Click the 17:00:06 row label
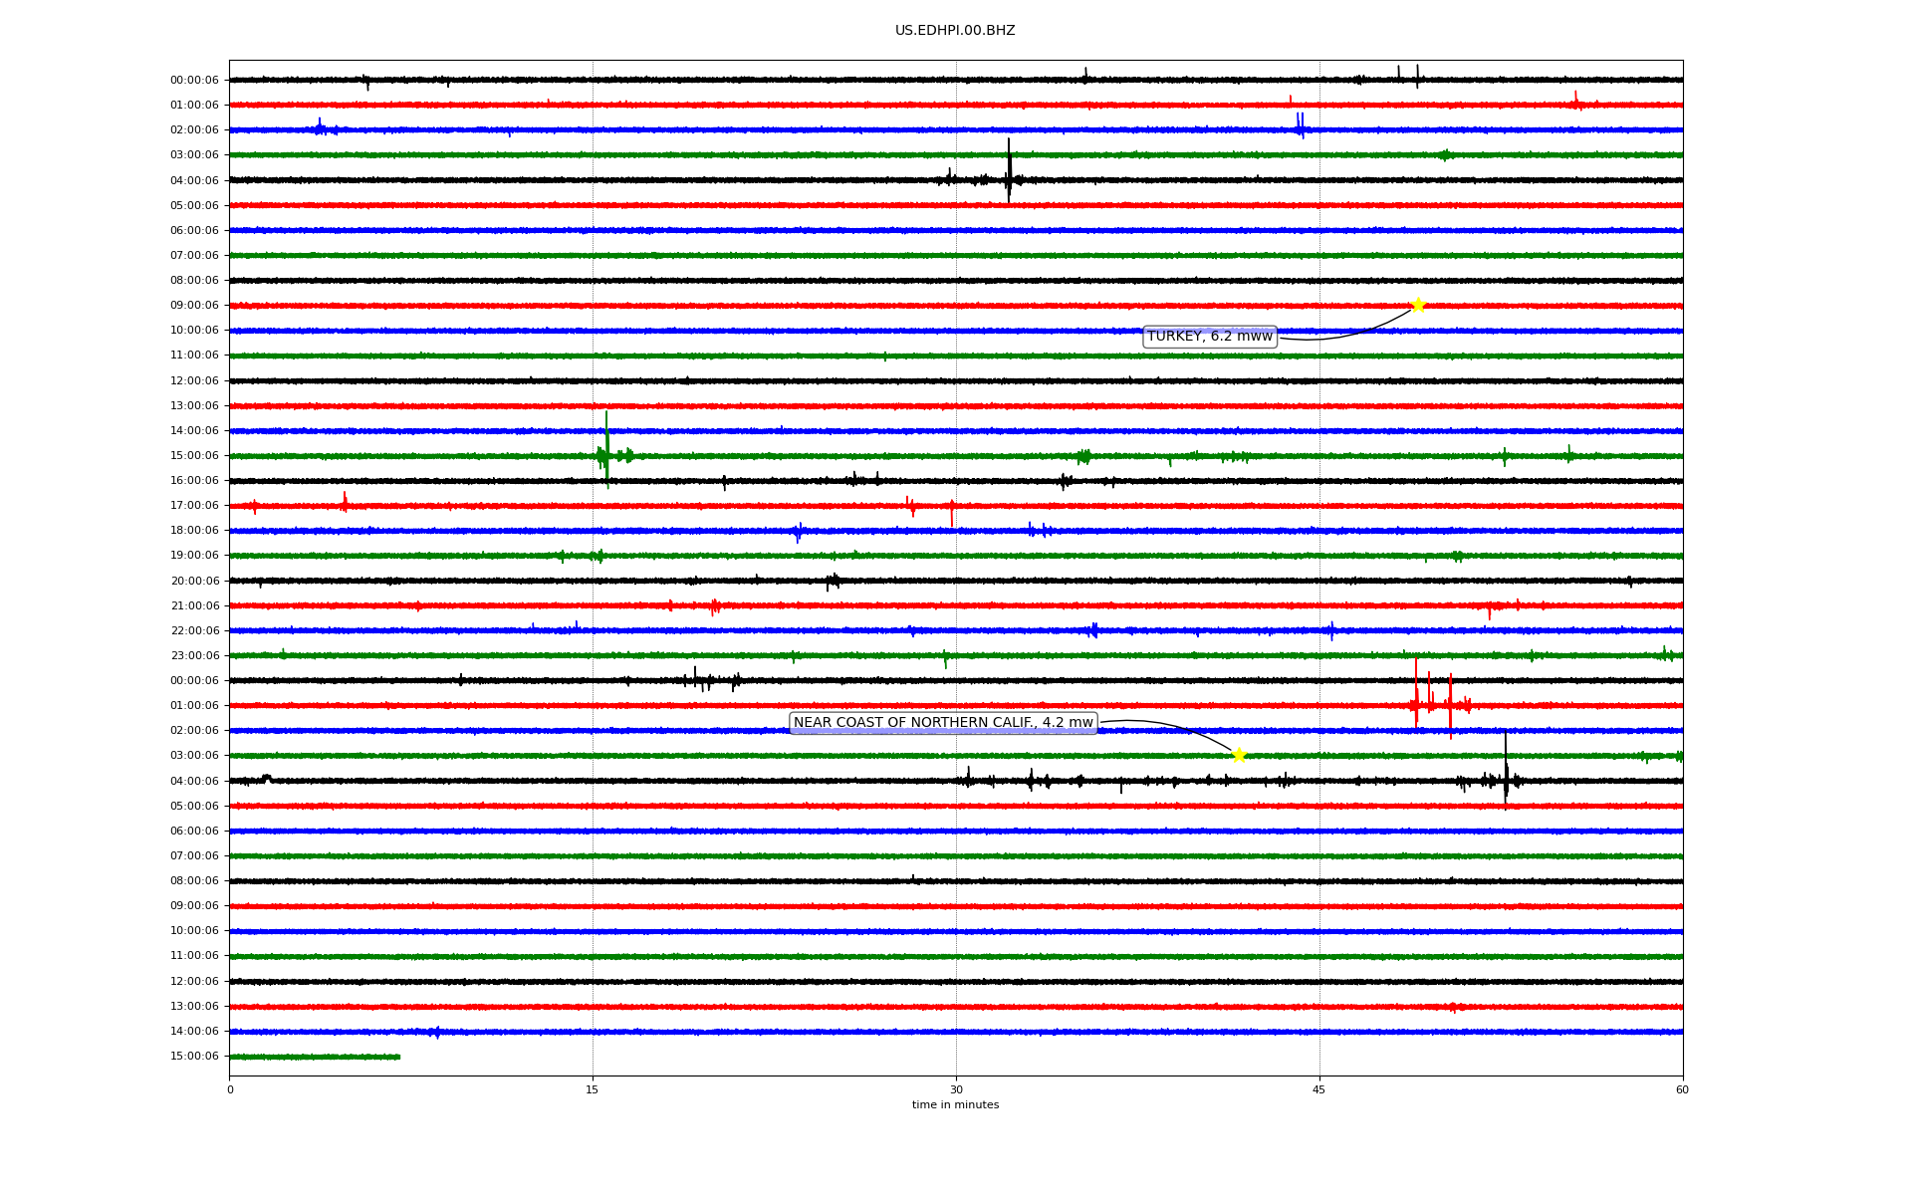The width and height of the screenshot is (1912, 1195). (x=194, y=506)
